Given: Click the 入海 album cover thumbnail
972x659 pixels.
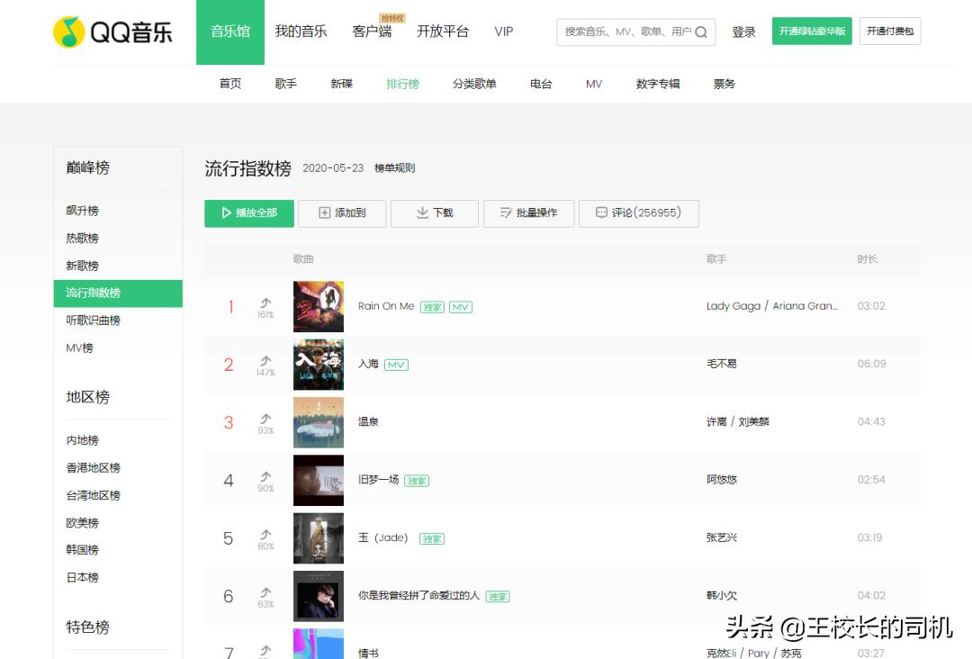Looking at the screenshot, I should point(318,364).
